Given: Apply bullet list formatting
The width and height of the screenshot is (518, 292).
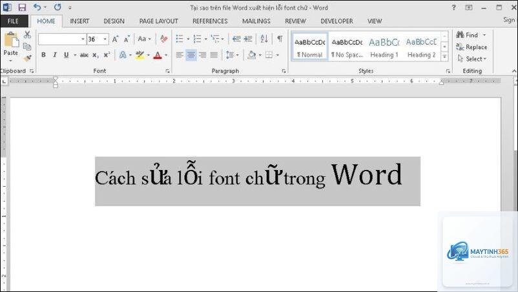Looking at the screenshot, I should point(180,39).
